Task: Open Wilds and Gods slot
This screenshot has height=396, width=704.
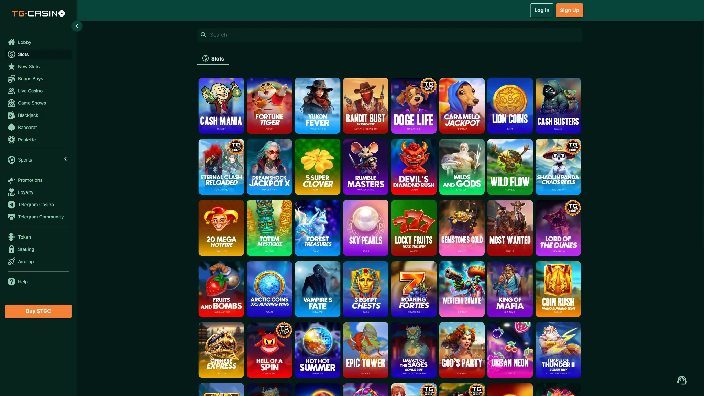Action: pos(462,167)
